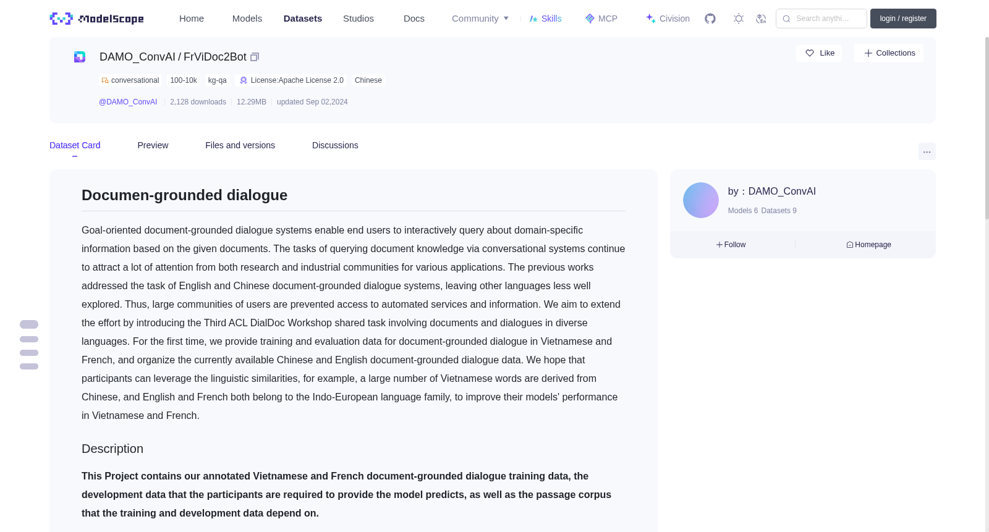The image size is (989, 532).
Task: Switch to the Preview tab
Action: point(153,145)
